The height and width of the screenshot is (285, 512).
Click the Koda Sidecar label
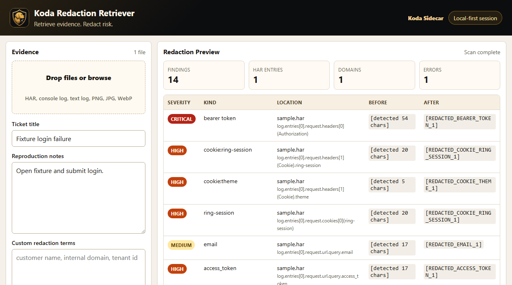click(426, 18)
